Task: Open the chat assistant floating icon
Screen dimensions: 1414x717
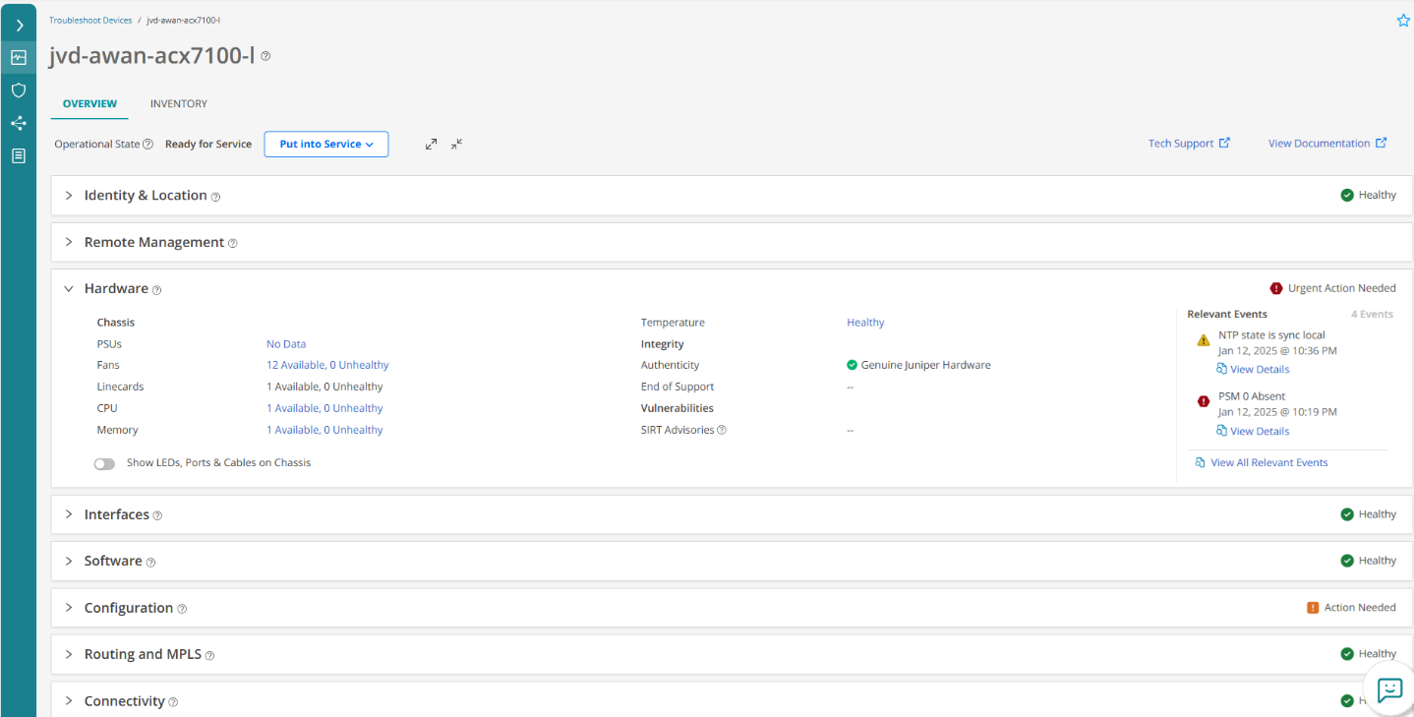Action: point(1388,689)
